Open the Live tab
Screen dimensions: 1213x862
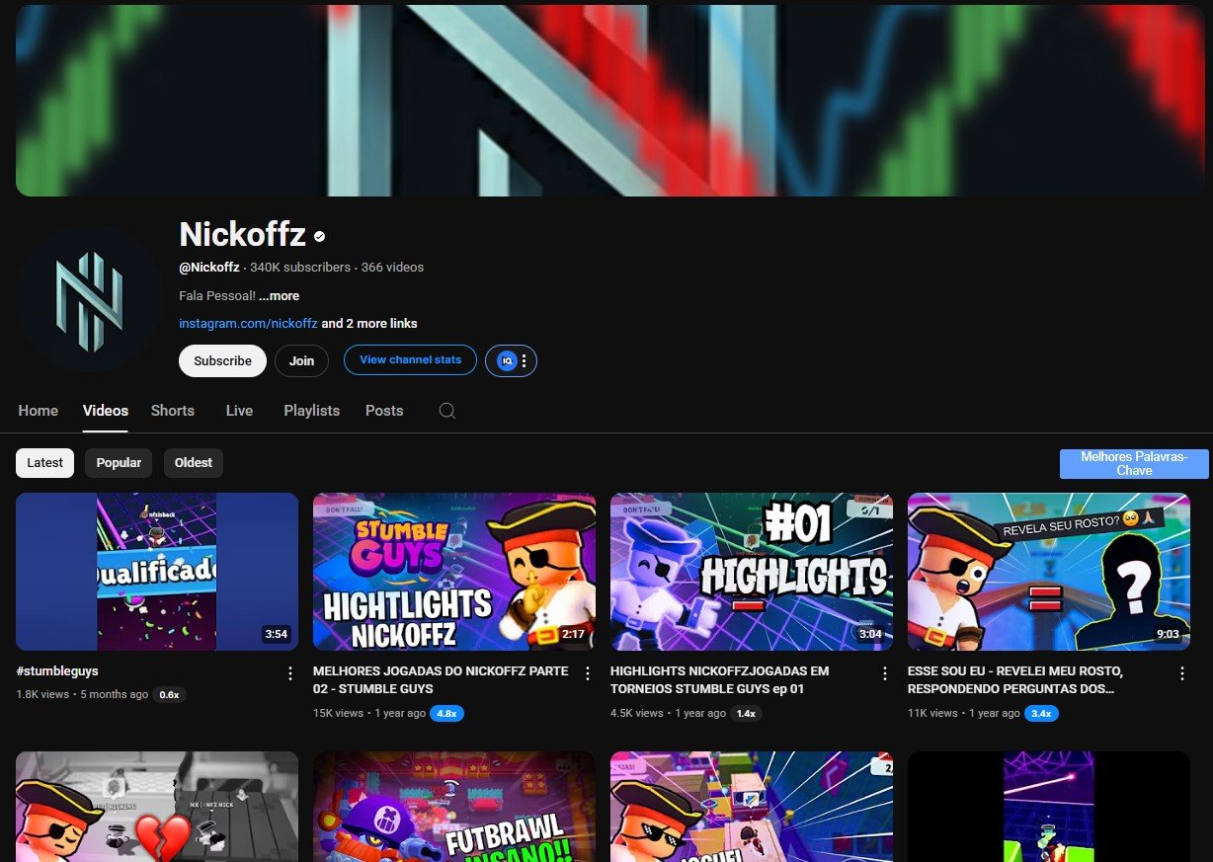click(x=239, y=411)
